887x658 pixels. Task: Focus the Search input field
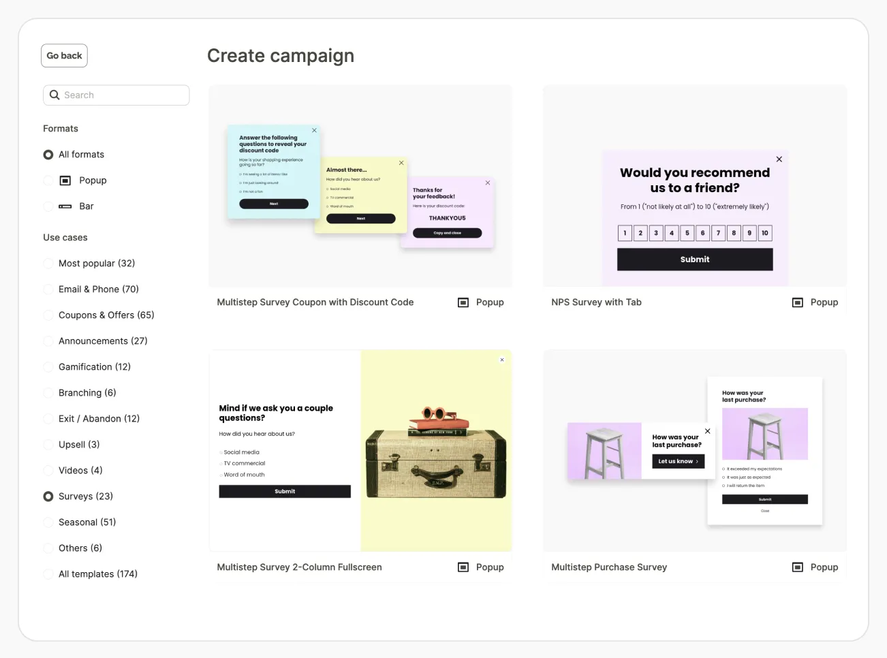click(116, 95)
